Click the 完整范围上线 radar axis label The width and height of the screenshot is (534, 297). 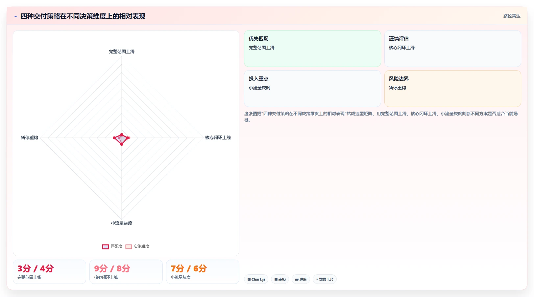[x=122, y=52]
